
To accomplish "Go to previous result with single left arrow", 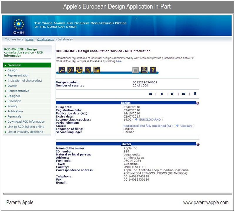I will click(x=162, y=94).
